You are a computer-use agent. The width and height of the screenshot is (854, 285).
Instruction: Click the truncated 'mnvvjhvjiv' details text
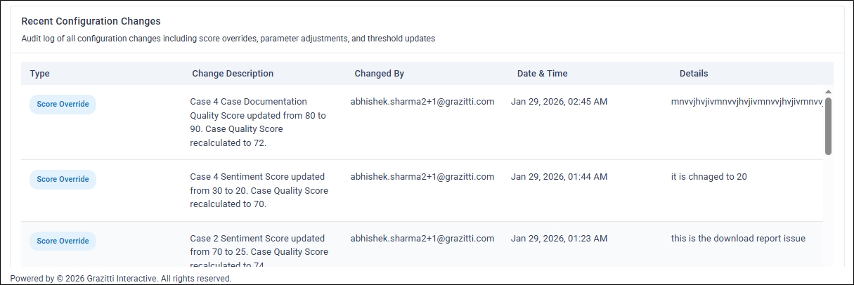click(x=746, y=102)
